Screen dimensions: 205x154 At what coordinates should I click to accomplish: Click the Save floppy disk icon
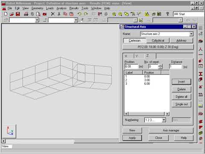(x=18, y=14)
